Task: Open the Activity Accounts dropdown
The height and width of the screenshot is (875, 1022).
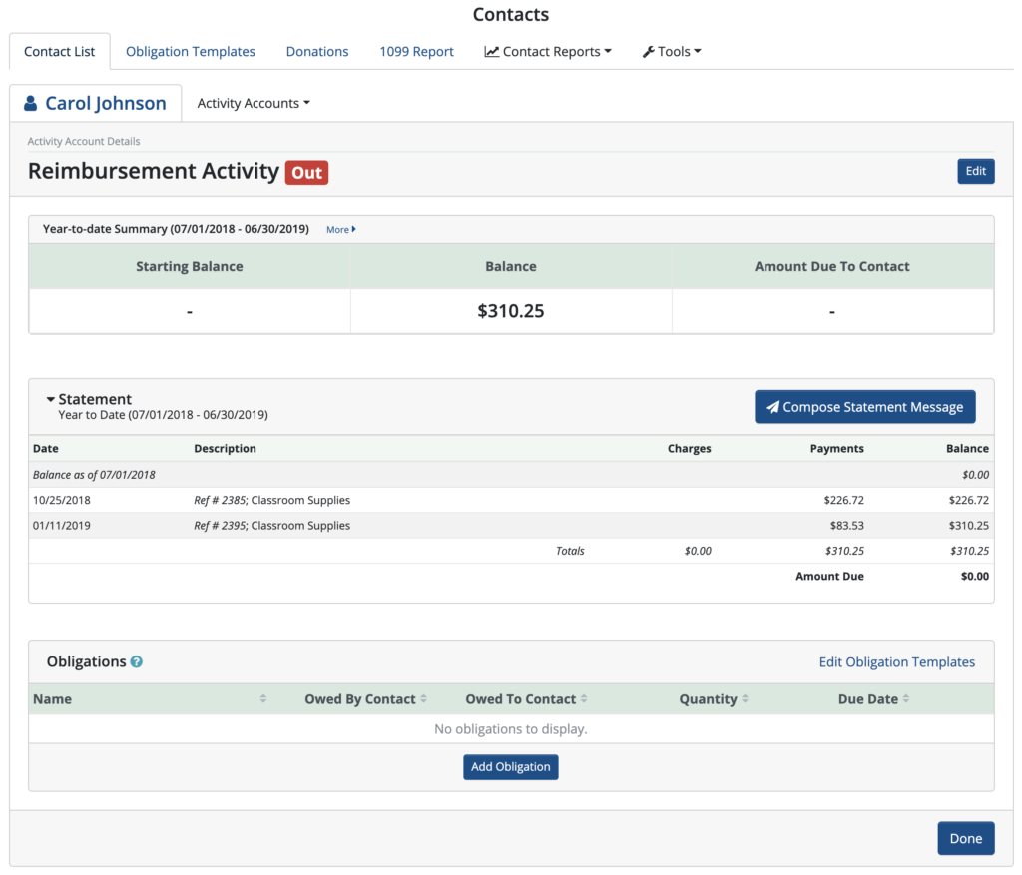Action: 254,103
